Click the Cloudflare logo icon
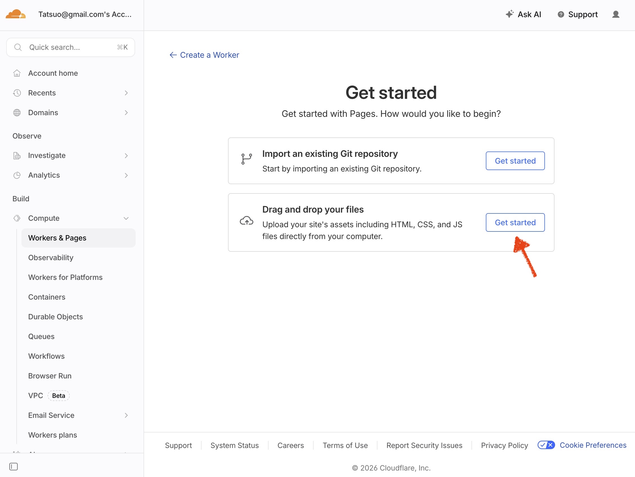Image resolution: width=635 pixels, height=477 pixels. pos(16,14)
